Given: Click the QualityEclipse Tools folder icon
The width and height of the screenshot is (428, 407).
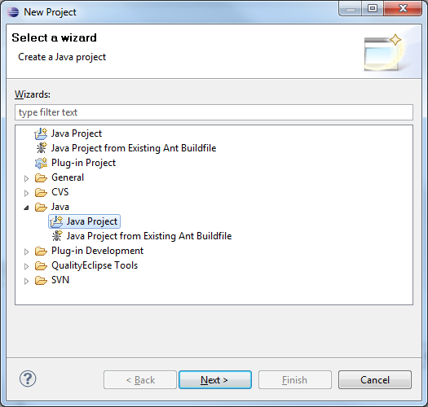Looking at the screenshot, I should click(41, 265).
